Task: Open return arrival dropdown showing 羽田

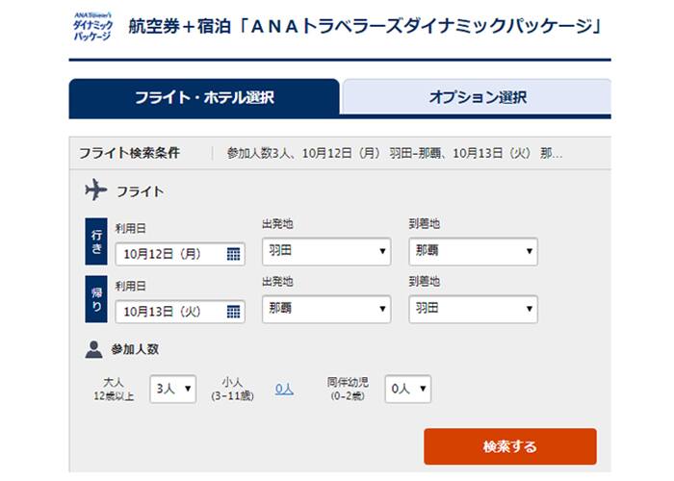Action: click(x=472, y=310)
